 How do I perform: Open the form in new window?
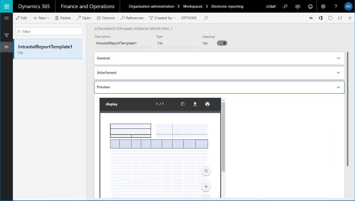coord(340,18)
